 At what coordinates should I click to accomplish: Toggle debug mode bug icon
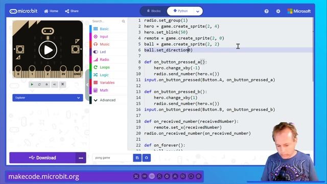(46, 84)
